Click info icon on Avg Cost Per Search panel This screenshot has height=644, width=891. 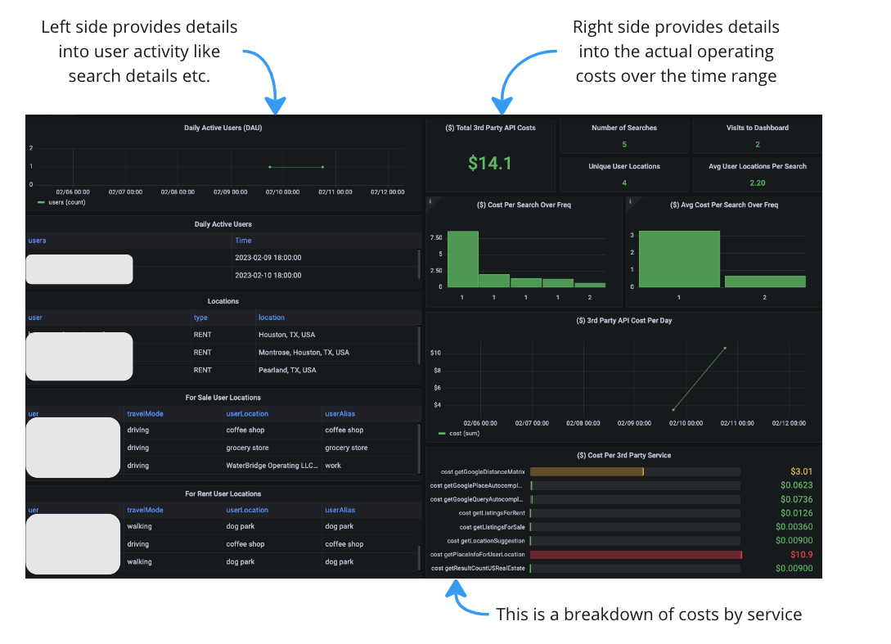click(x=630, y=201)
